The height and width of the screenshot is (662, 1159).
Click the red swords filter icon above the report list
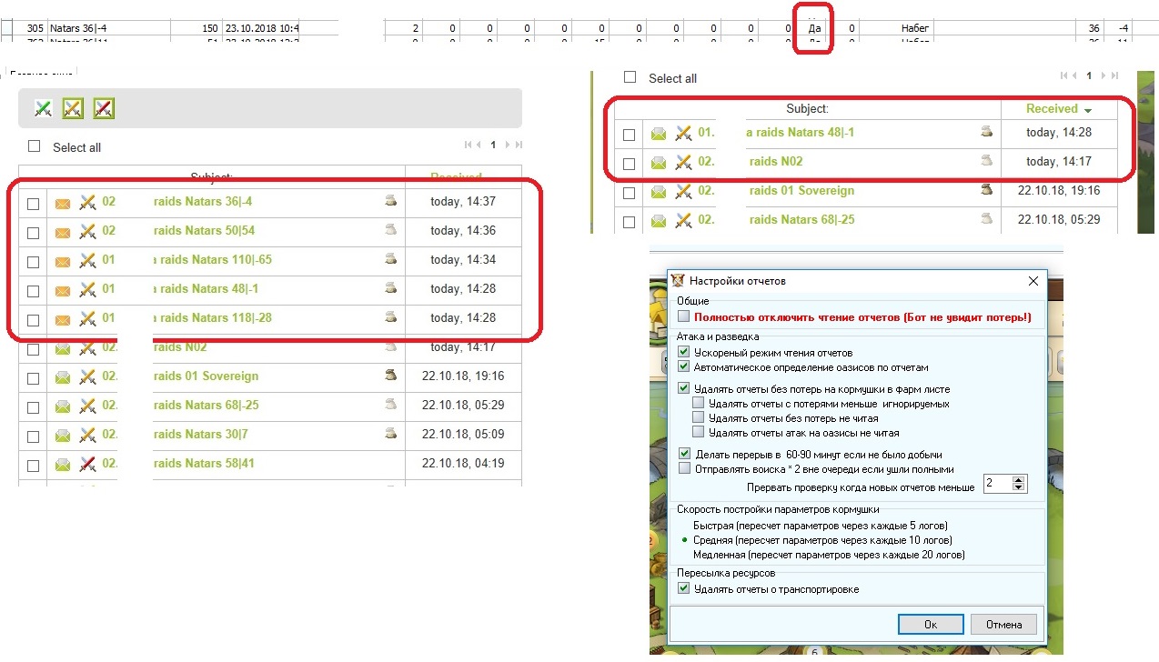104,109
